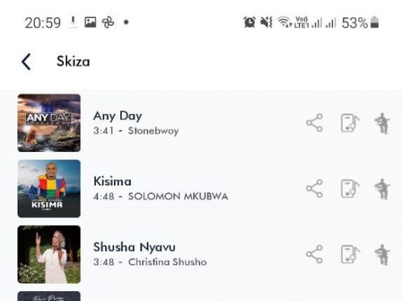Tap the guitarist icon for Kisima

click(382, 189)
